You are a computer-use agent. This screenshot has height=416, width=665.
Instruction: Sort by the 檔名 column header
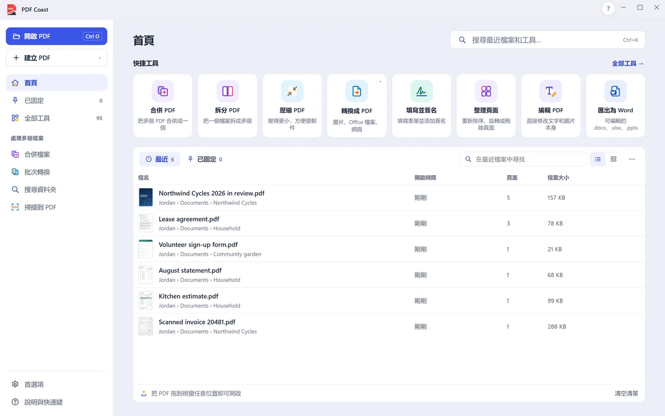(x=143, y=178)
